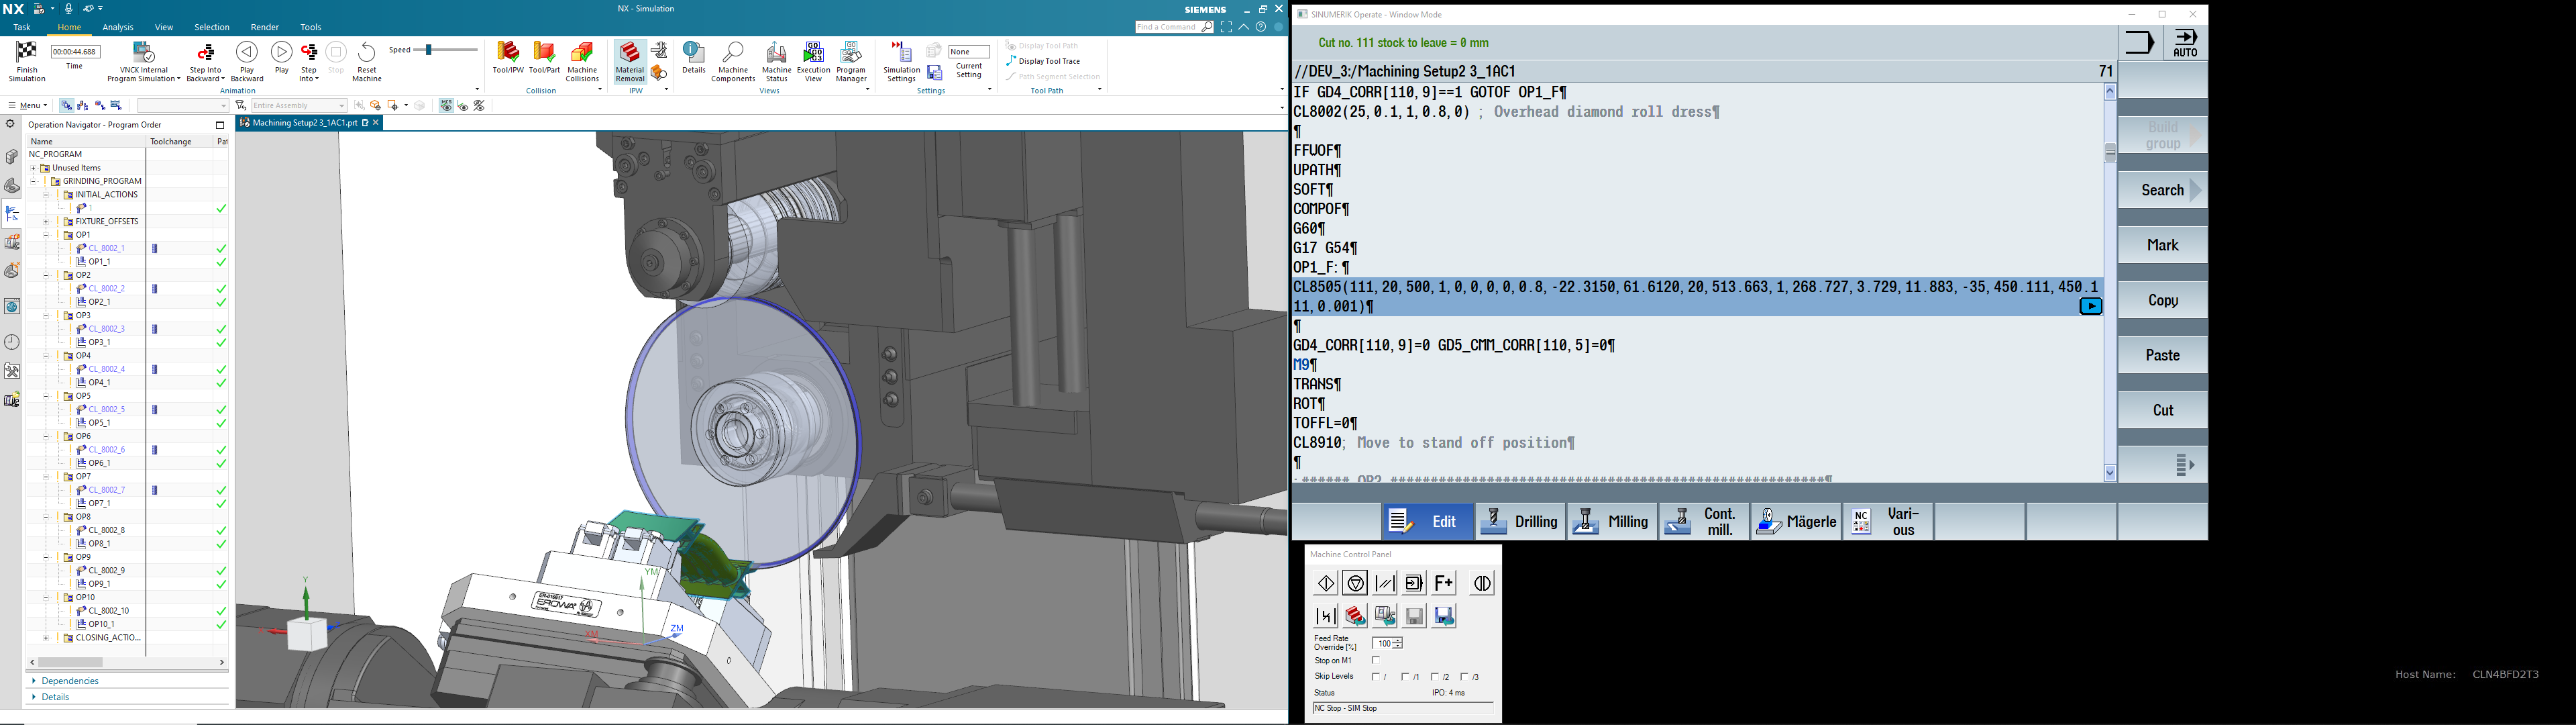Collapse the OP1 tree node
2576x725 pixels.
[x=46, y=236]
